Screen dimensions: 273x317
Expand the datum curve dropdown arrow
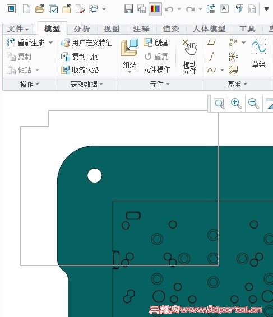[222, 70]
